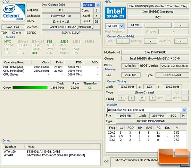Click the Stepping value D1
This screenshot has width=191, height=168.
point(61,10)
